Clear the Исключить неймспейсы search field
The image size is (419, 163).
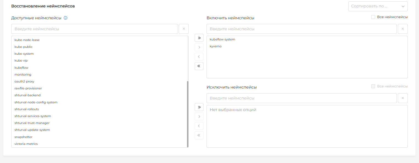click(403, 98)
